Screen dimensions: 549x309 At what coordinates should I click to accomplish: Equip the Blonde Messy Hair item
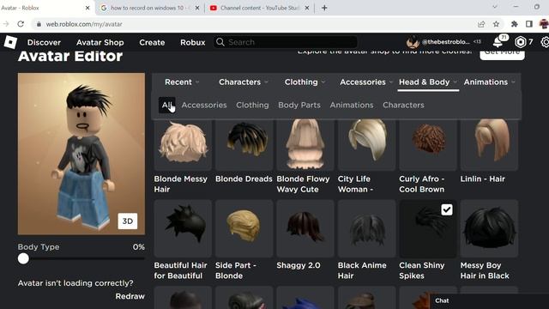click(183, 144)
